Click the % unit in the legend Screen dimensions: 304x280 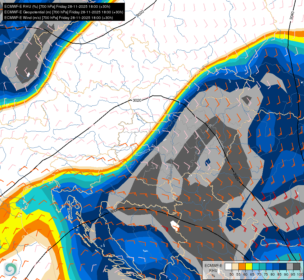click(213, 276)
